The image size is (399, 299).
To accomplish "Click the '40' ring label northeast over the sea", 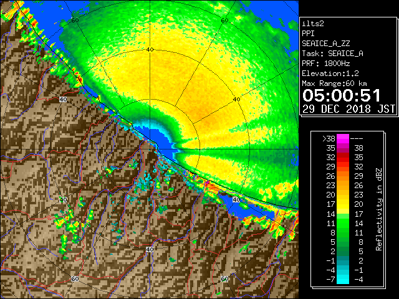I will (x=237, y=100).
